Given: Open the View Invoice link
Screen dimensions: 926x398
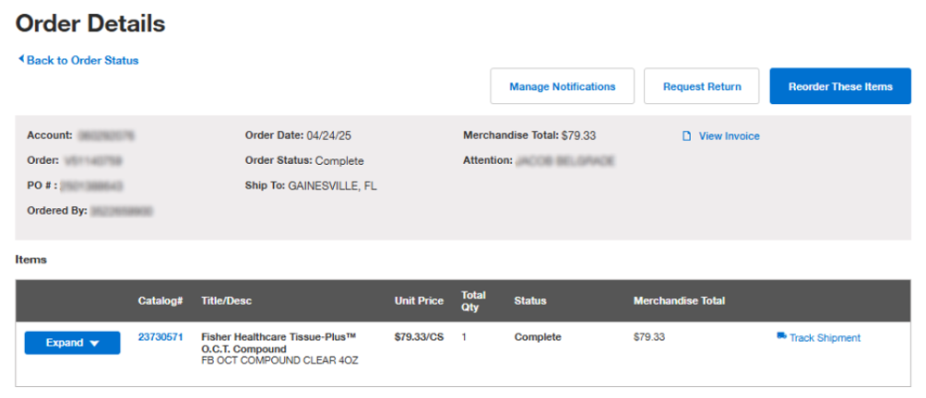Looking at the screenshot, I should point(729,136).
